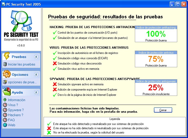The height and width of the screenshot is (138, 188).
Task: Click text 'Simulación código virus desconocido'
Action: coord(80,63)
